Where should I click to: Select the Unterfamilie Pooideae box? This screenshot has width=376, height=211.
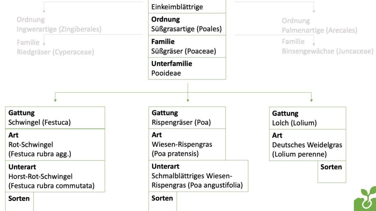coord(187,69)
